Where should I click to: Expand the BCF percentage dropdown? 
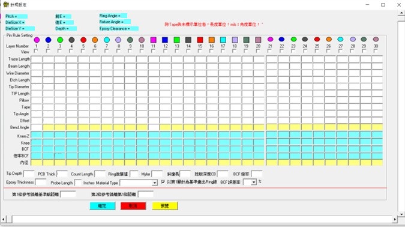pyautogui.click(x=253, y=183)
